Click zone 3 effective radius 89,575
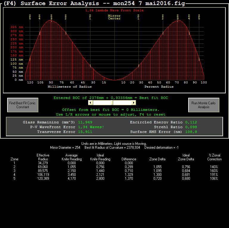The image size is (229, 228). pos(43,171)
